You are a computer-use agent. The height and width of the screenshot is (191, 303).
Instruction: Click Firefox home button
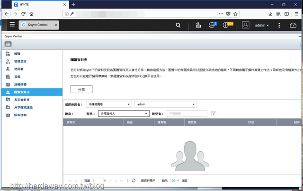click(x=32, y=14)
